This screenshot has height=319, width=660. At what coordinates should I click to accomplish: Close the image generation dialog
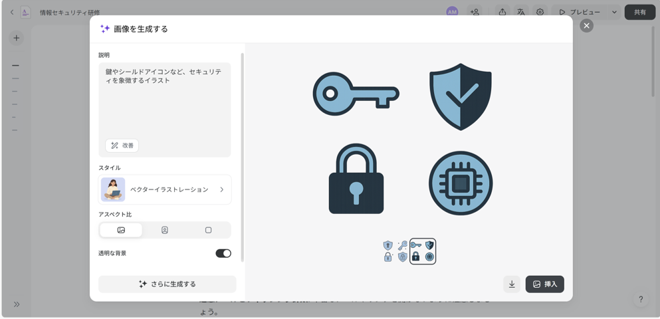point(586,26)
